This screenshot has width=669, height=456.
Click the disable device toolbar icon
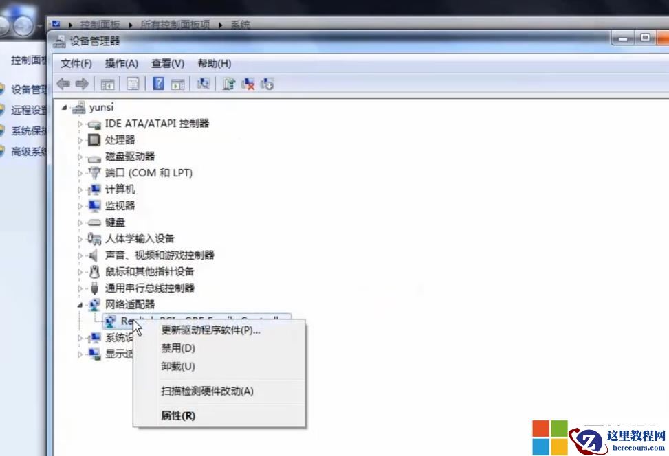coord(267,84)
